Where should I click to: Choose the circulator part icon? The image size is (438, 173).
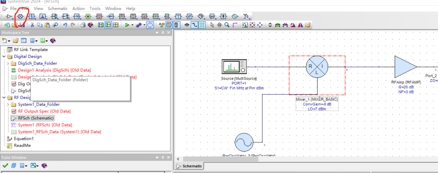tap(201, 16)
